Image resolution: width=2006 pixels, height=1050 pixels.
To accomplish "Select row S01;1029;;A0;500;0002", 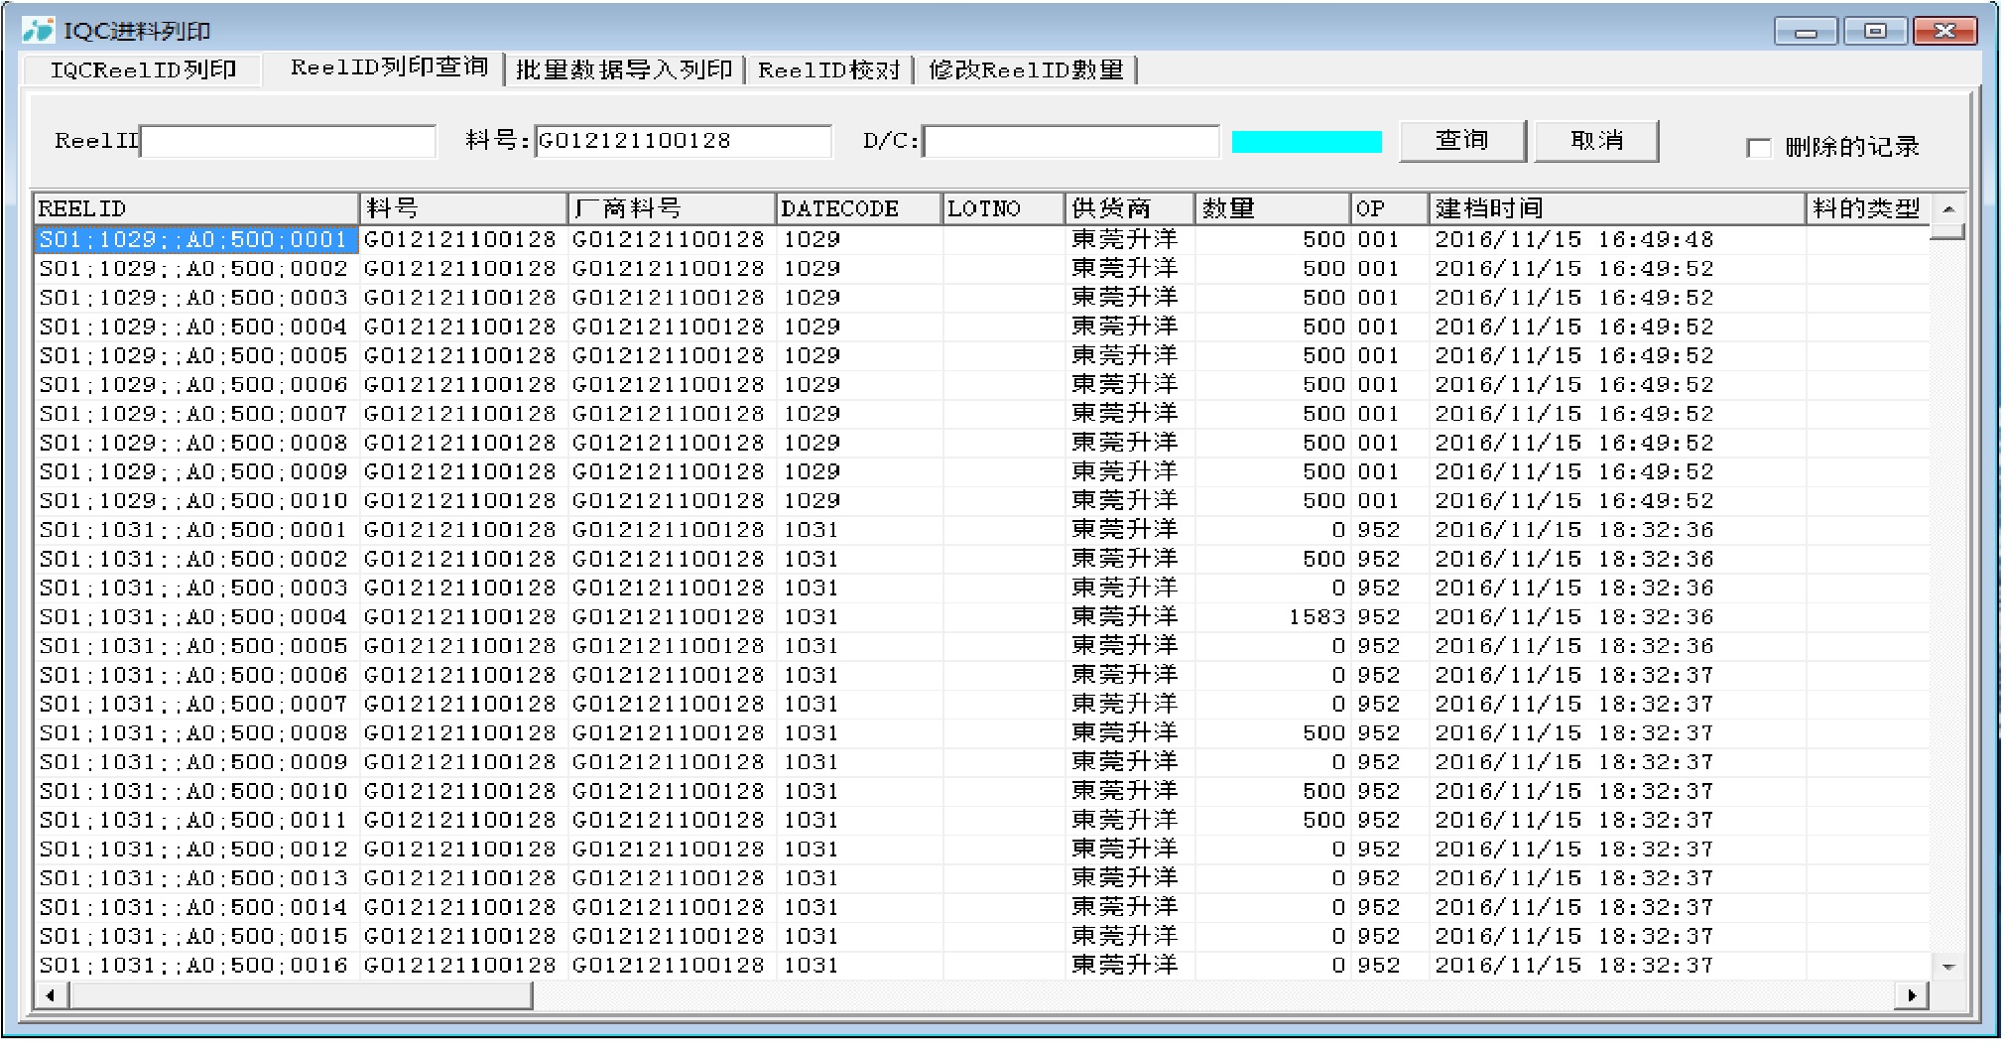I will [982, 269].
